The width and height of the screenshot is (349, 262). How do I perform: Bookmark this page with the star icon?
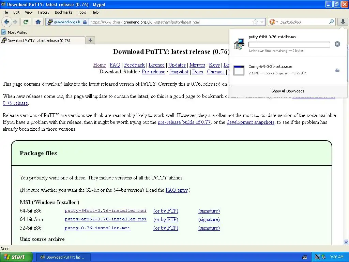(x=255, y=22)
